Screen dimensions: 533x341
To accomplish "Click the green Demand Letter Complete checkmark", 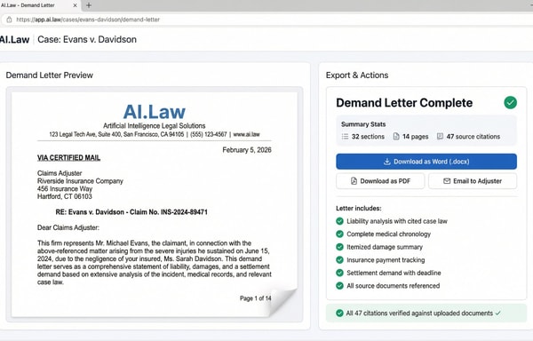I will coord(510,102).
